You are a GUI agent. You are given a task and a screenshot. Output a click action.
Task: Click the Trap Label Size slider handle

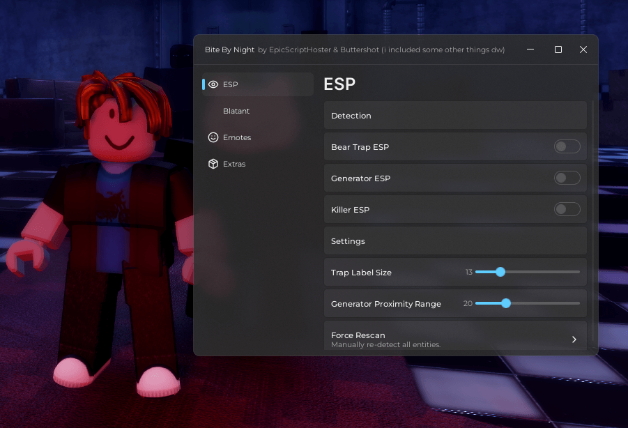(500, 272)
